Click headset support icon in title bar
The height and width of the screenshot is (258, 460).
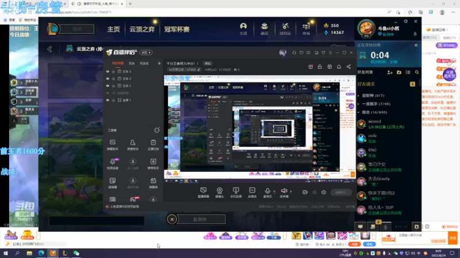294,53
